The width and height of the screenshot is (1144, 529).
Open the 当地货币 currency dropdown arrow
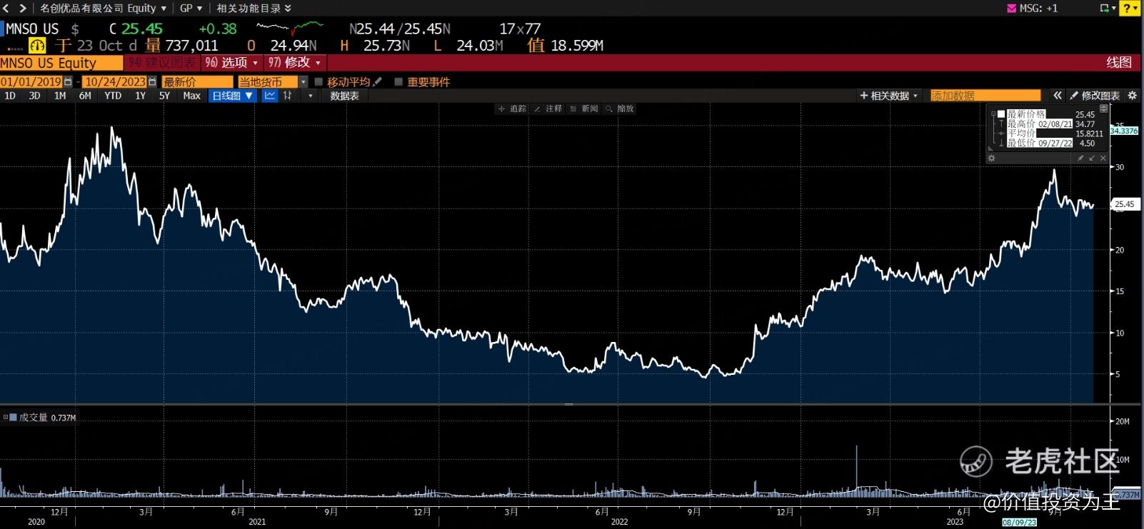point(303,82)
